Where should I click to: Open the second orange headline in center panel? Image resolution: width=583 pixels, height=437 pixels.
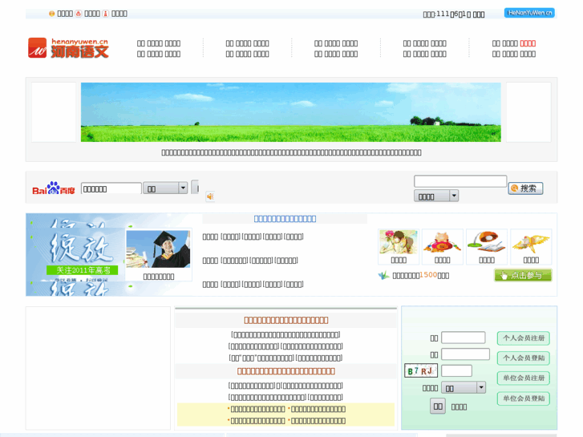click(286, 371)
